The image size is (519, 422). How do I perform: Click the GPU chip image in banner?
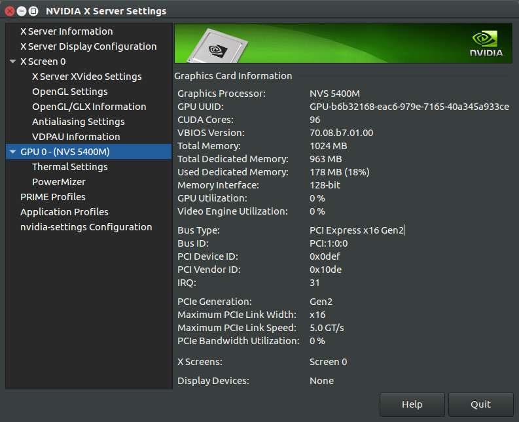point(218,46)
